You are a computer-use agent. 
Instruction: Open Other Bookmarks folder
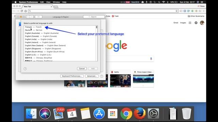pos(196,16)
